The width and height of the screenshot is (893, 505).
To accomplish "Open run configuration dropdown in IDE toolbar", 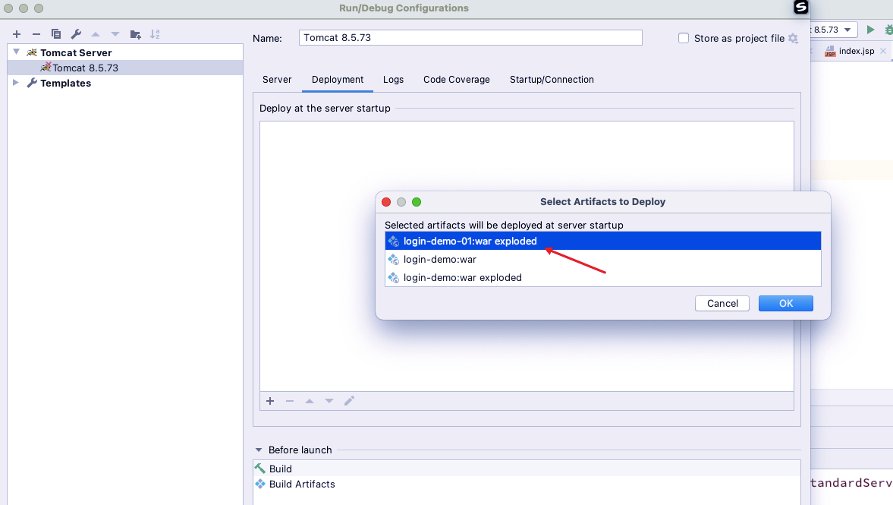I will [x=847, y=30].
